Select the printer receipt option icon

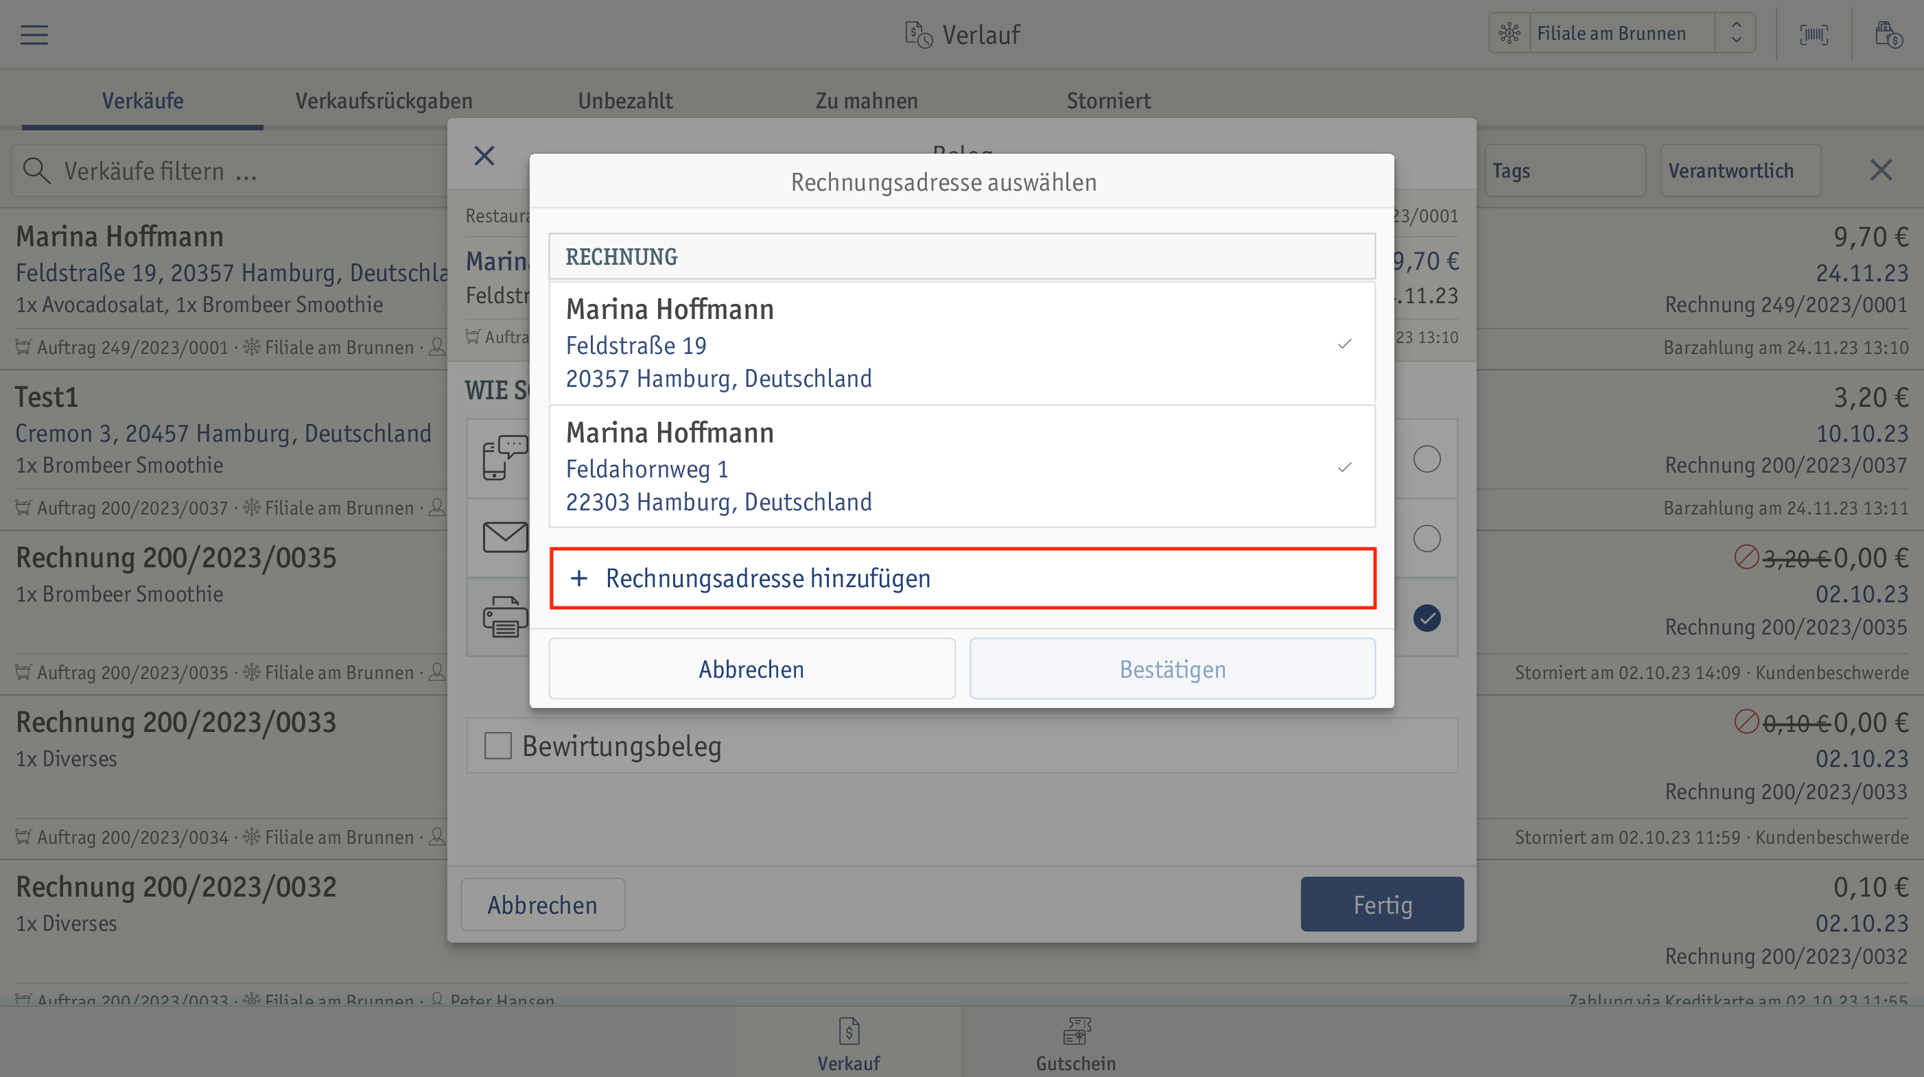click(x=506, y=617)
